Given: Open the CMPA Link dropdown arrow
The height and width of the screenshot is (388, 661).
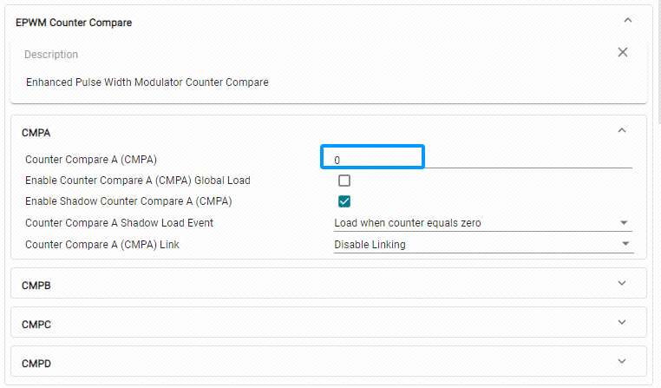Looking at the screenshot, I should coord(625,244).
